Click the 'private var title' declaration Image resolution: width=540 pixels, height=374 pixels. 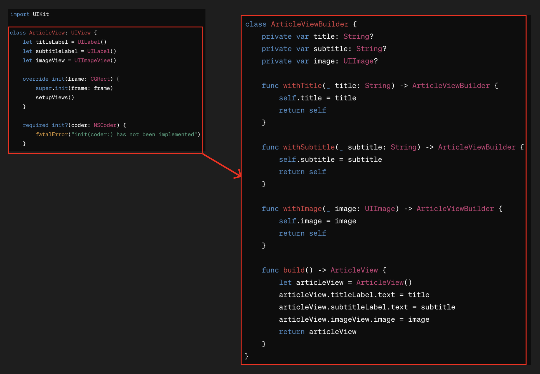coord(318,37)
